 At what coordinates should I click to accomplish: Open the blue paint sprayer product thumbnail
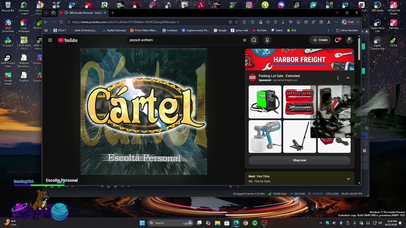point(265,136)
